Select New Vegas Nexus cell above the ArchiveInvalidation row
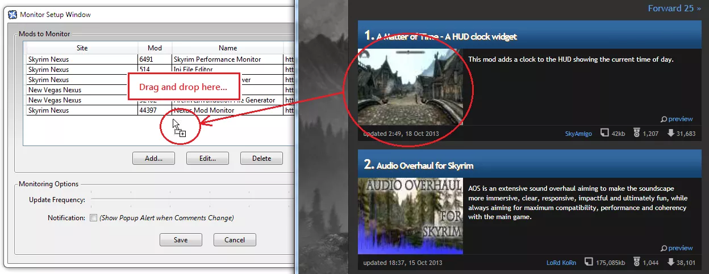The height and width of the screenshot is (274, 709). coord(82,90)
